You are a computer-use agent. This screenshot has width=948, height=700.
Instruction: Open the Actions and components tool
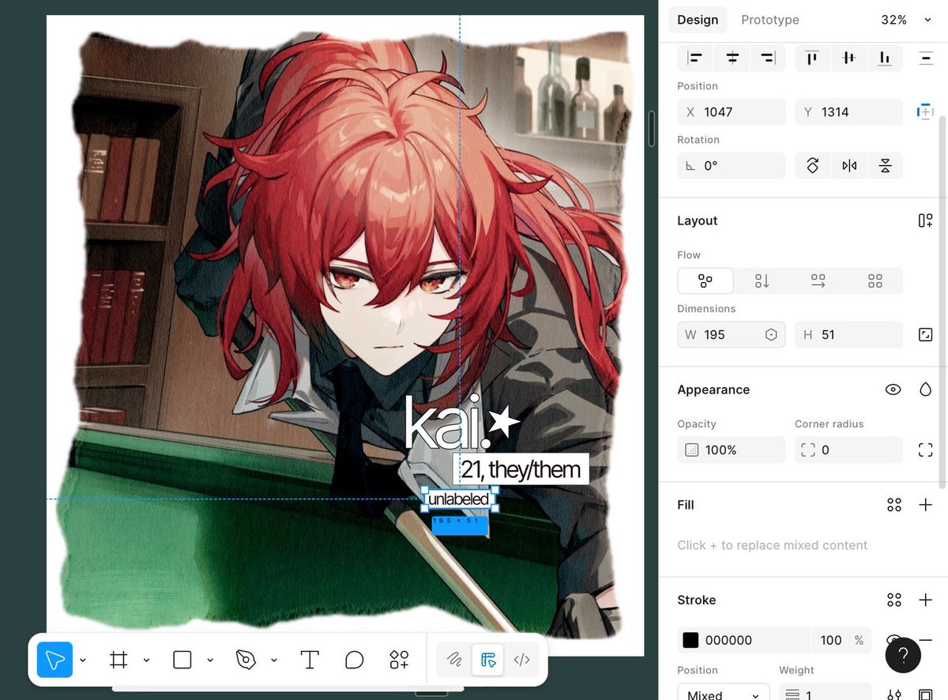click(399, 660)
